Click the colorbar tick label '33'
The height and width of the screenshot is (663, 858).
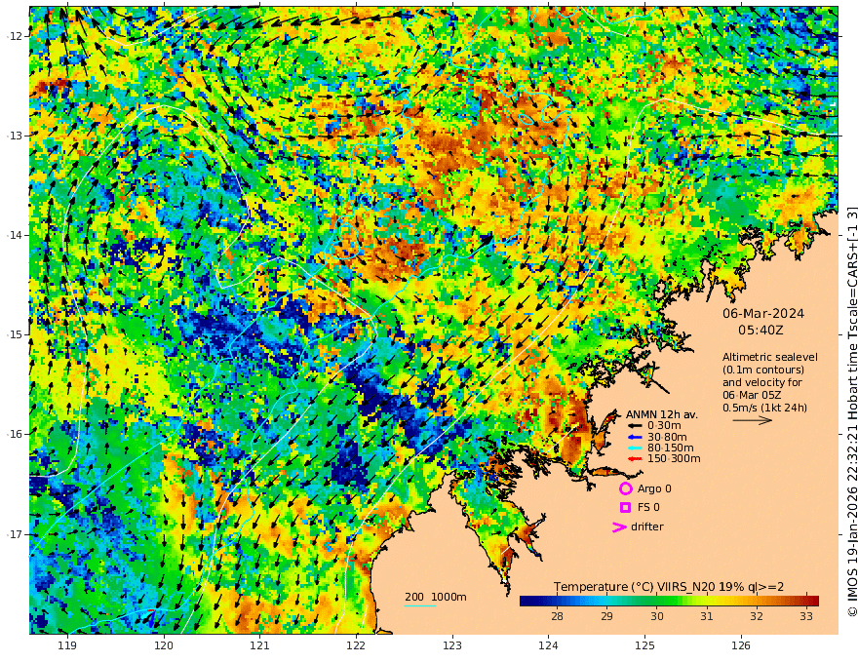[806, 616]
